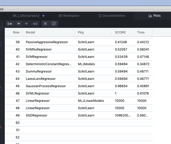Click the MLJModels package cell

pyautogui.click(x=86, y=64)
